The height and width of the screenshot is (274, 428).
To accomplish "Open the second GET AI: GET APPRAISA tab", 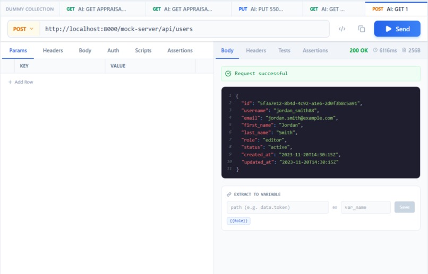I will tap(188, 9).
